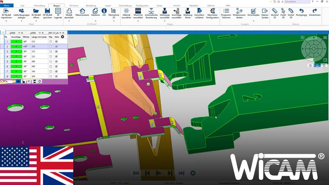The image size is (329, 185).
Task: Click the Rückgängig undo button
Action: pos(301,11)
